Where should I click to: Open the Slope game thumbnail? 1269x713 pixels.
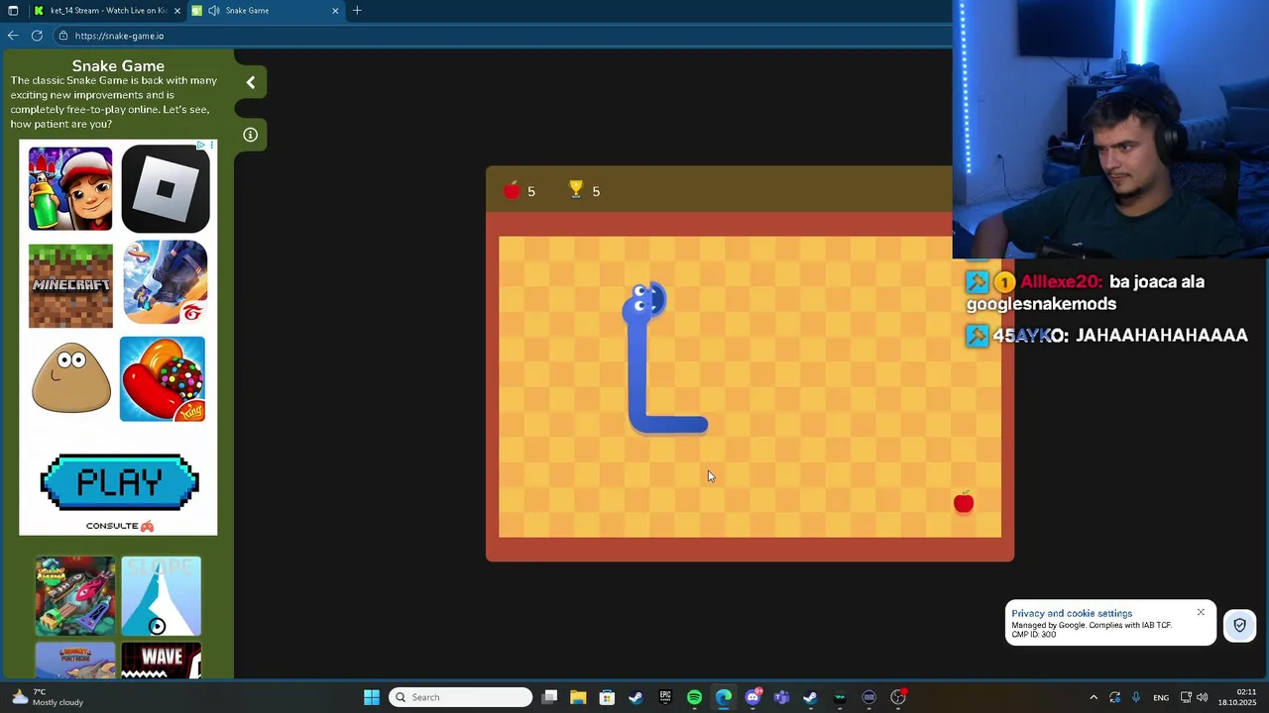tap(161, 596)
